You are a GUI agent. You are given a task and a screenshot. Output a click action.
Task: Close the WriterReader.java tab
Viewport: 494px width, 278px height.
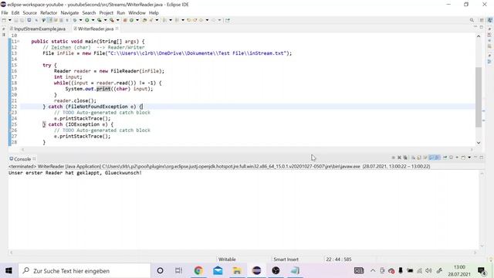pyautogui.click(x=117, y=29)
